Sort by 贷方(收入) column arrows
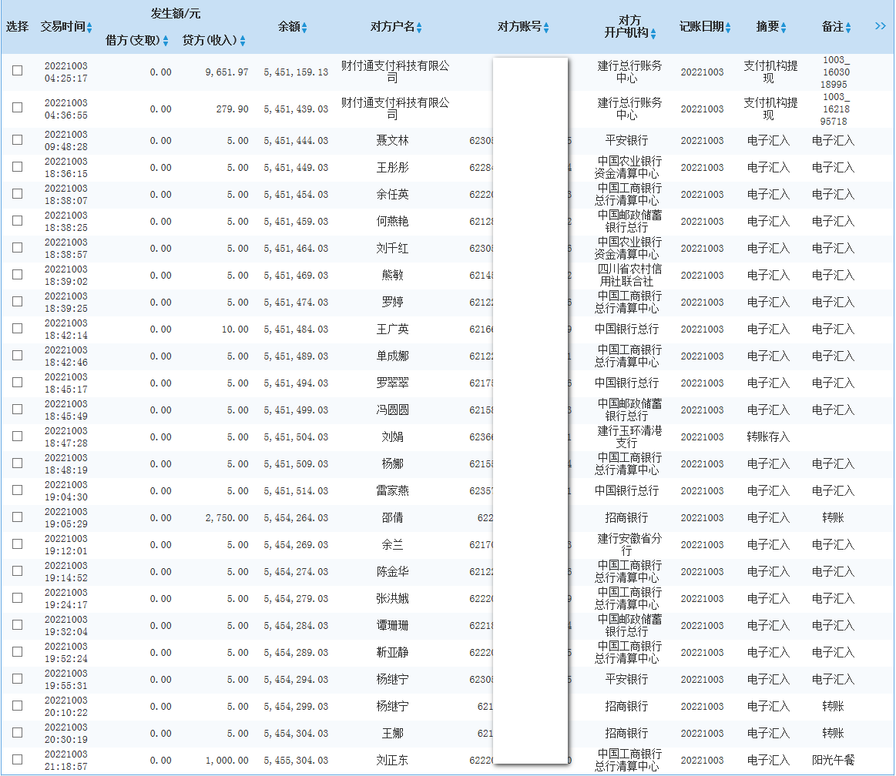 coord(243,41)
